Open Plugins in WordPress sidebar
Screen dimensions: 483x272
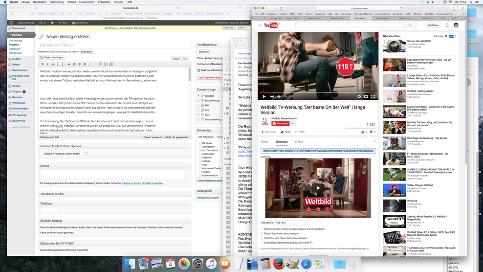[17, 91]
